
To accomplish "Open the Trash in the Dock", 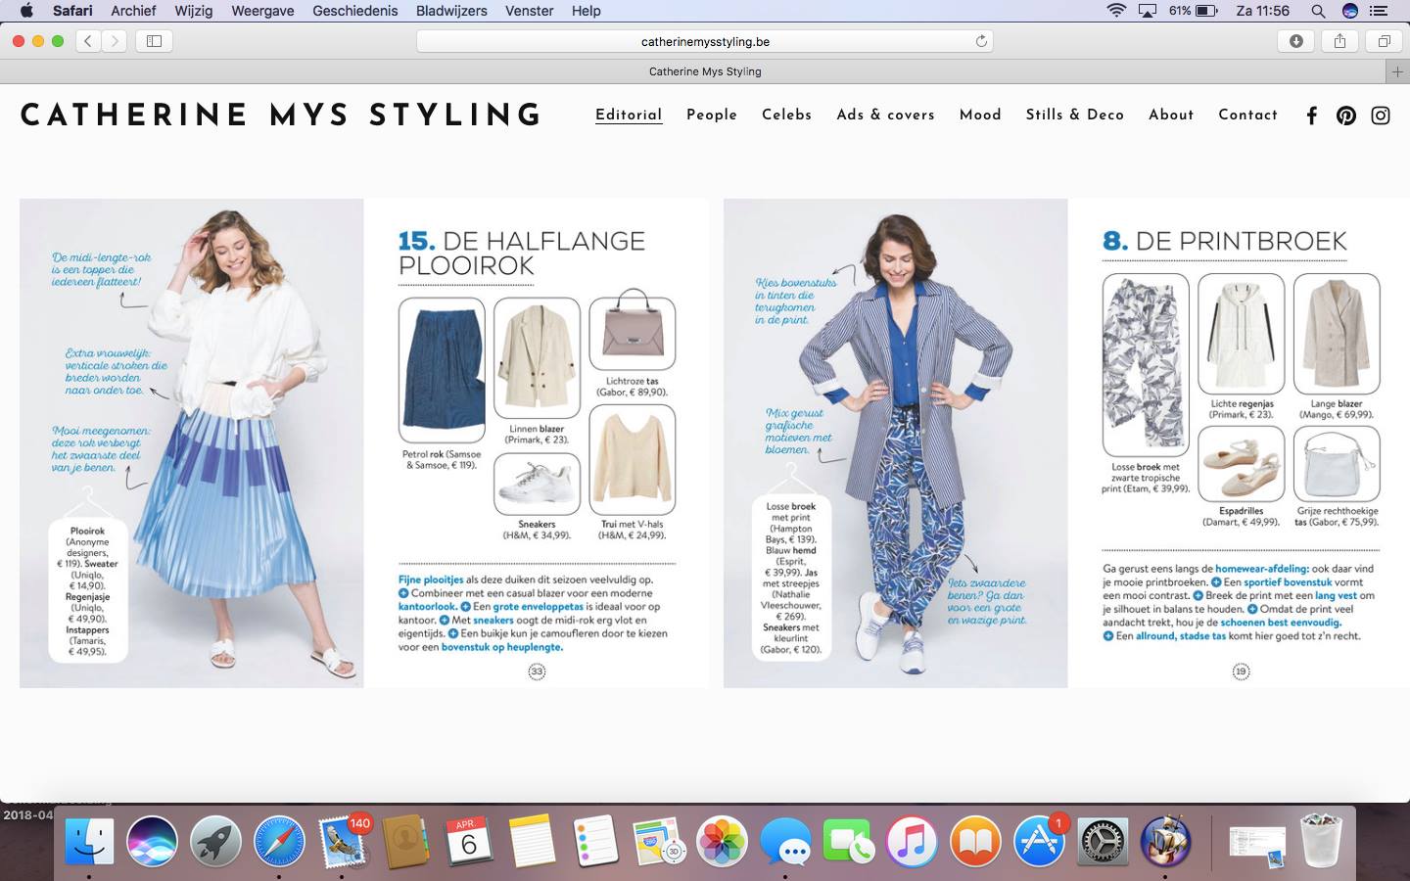I will pos(1321,841).
